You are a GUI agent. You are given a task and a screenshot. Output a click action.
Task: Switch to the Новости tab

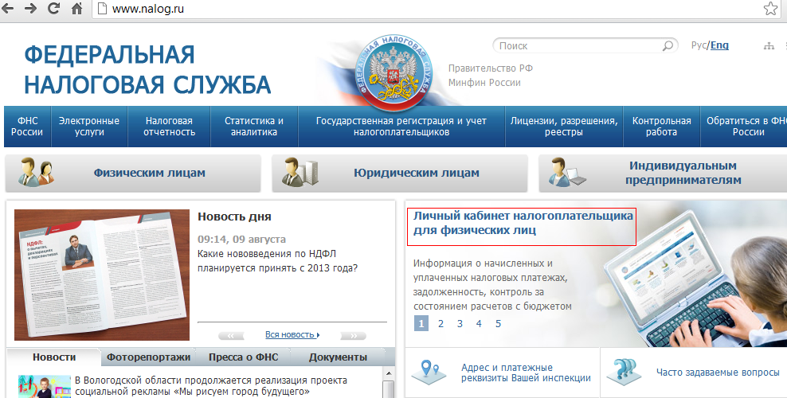click(x=54, y=357)
